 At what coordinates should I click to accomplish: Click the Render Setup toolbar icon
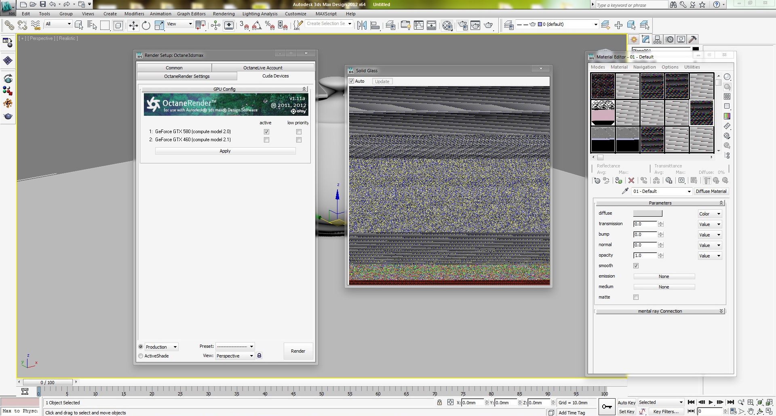462,25
